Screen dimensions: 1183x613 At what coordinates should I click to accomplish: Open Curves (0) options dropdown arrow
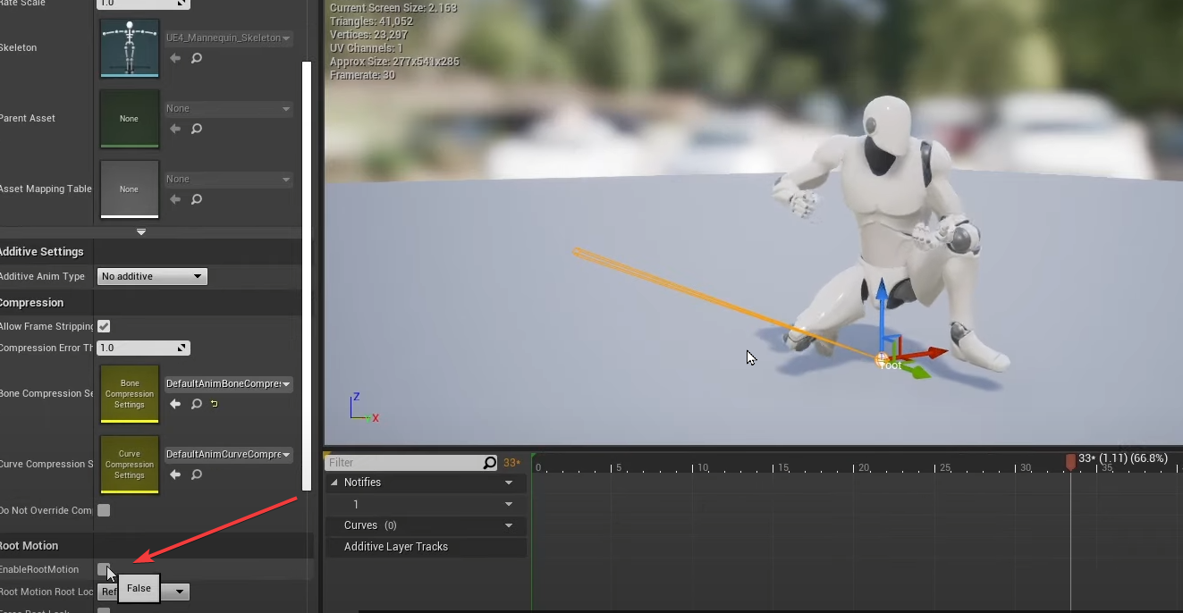(509, 525)
